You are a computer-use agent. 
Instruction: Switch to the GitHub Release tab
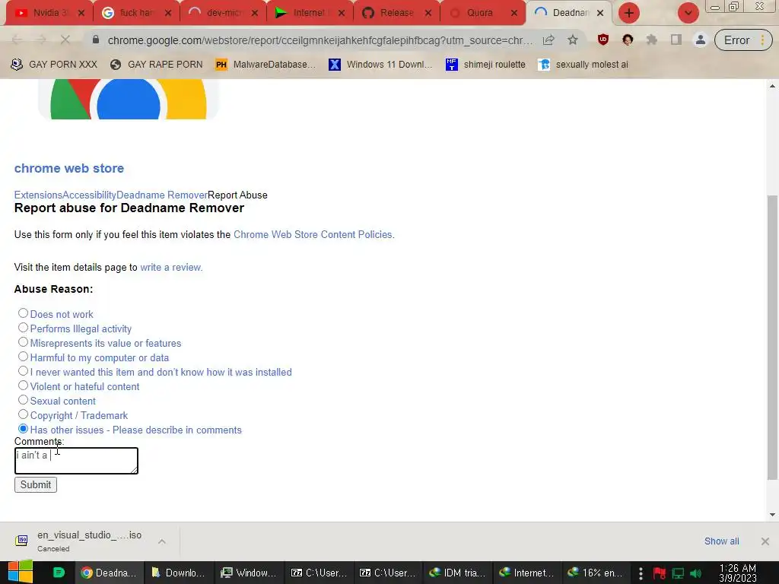(x=396, y=13)
